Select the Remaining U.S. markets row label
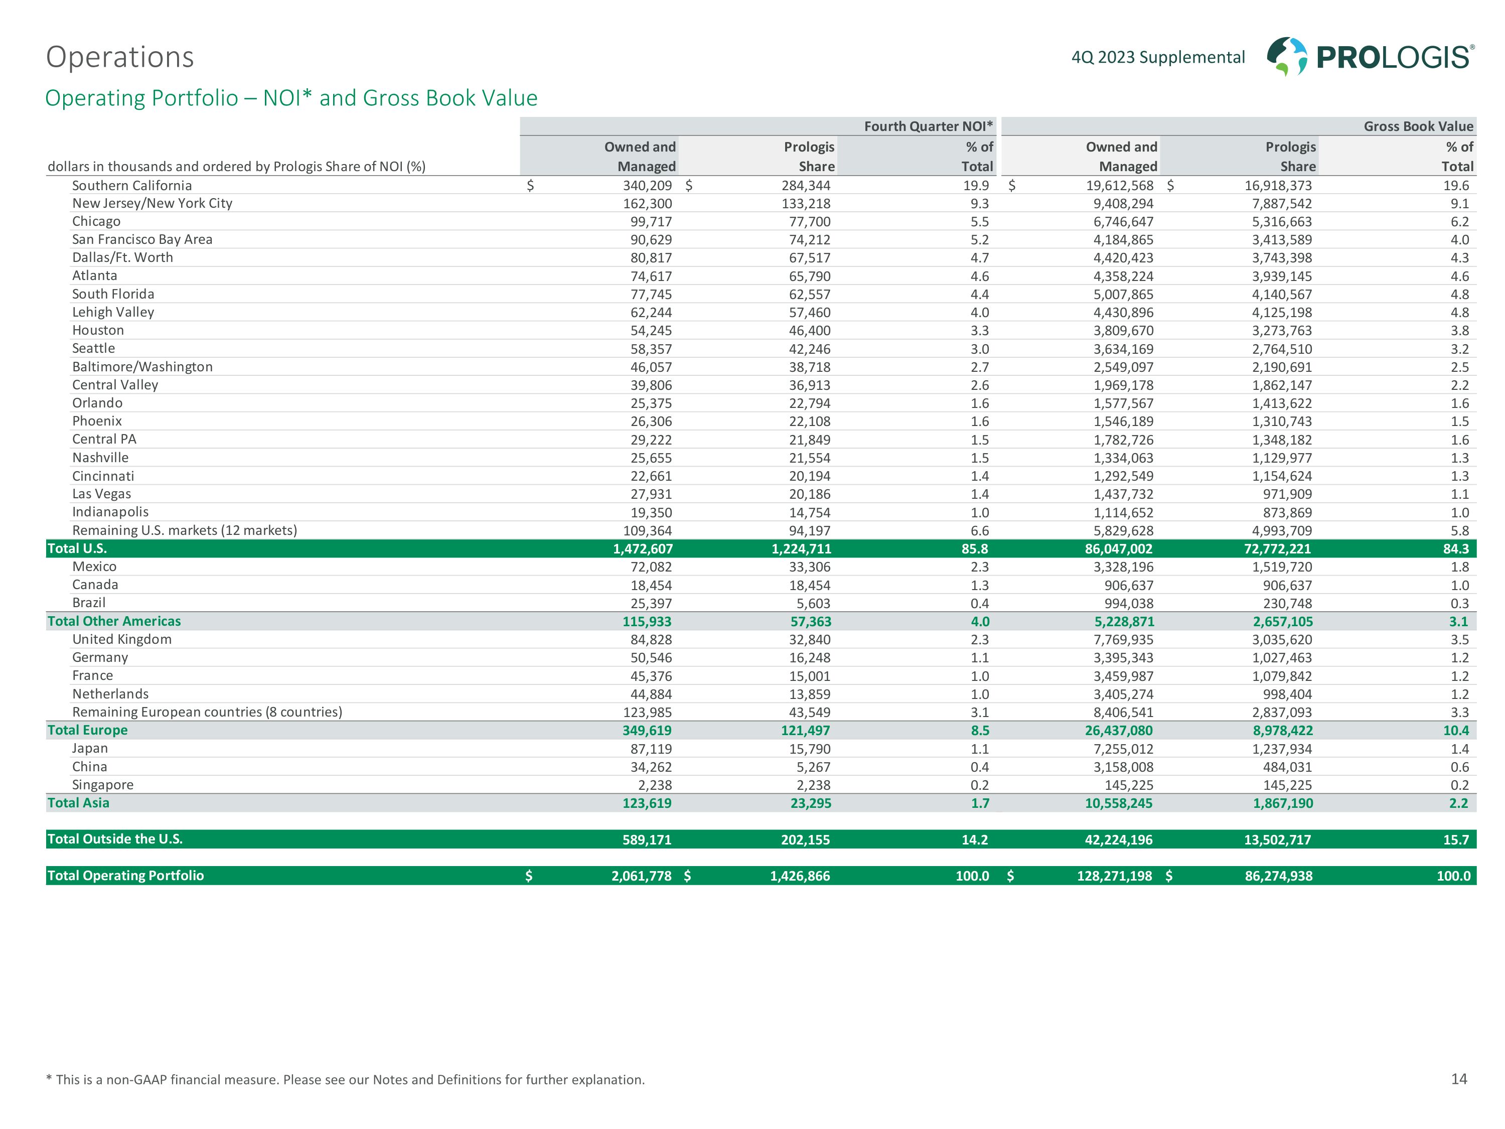This screenshot has height=1129, width=1505. pyautogui.click(x=185, y=530)
